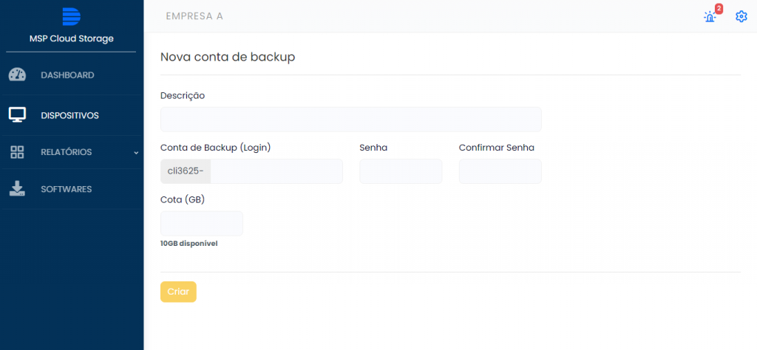Image resolution: width=757 pixels, height=350 pixels.
Task: Click the EMPRESA A company name
Action: (x=194, y=16)
